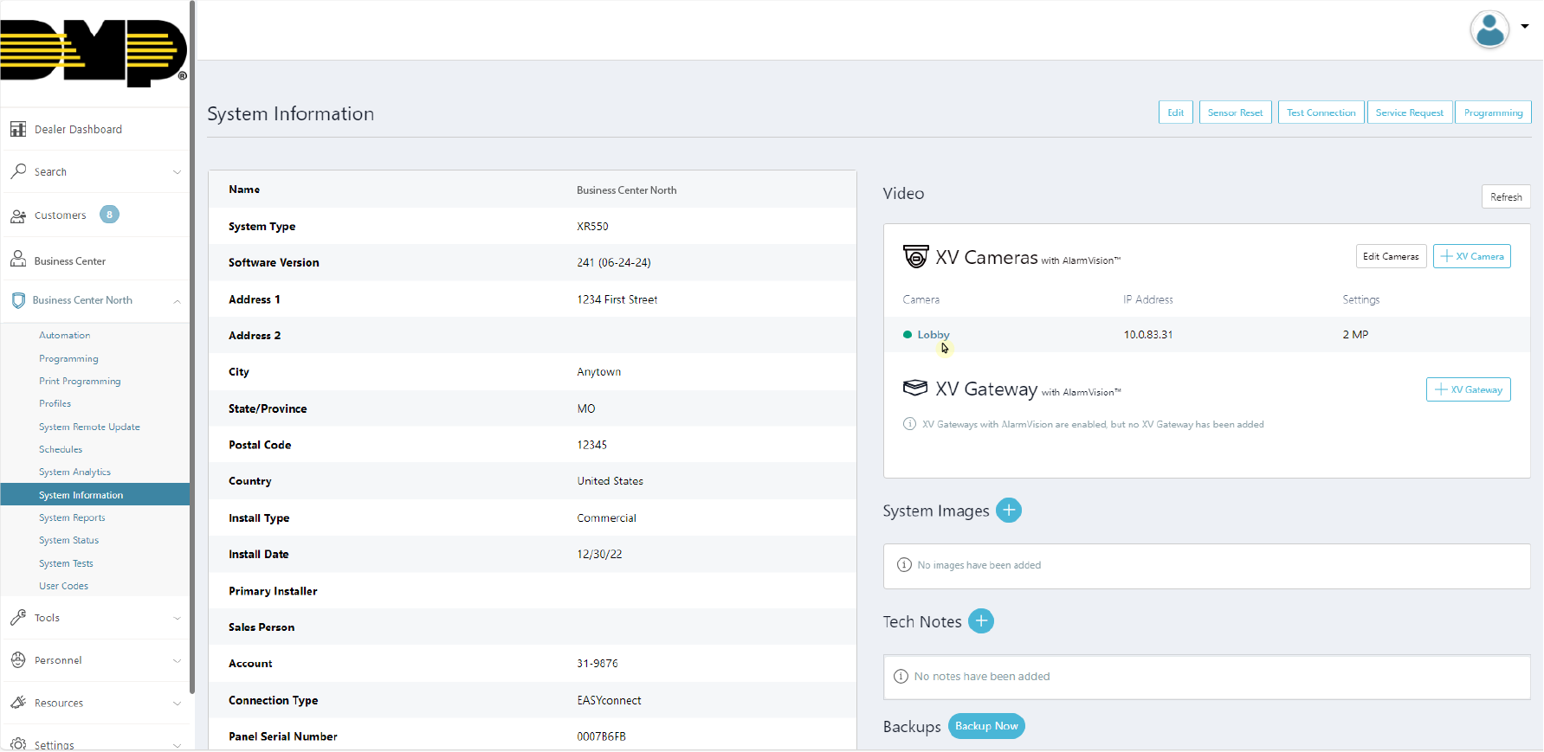
Task: Open the Lobby camera link
Action: pyautogui.click(x=933, y=335)
